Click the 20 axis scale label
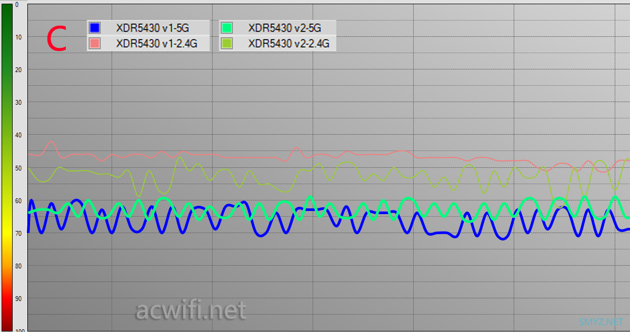This screenshot has width=630, height=332. coord(18,70)
